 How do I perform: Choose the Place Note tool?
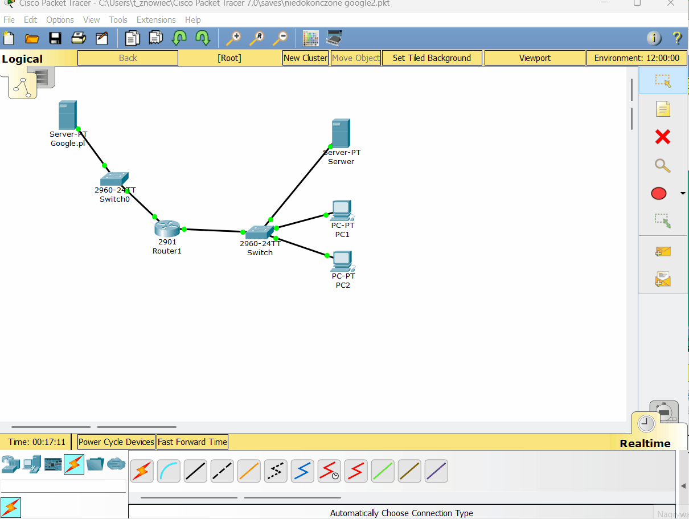tap(662, 109)
